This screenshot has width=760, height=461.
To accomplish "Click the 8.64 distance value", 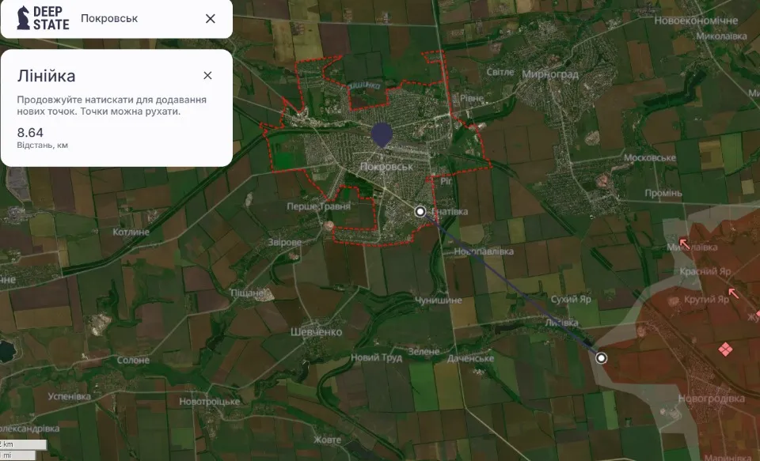I will pyautogui.click(x=30, y=132).
